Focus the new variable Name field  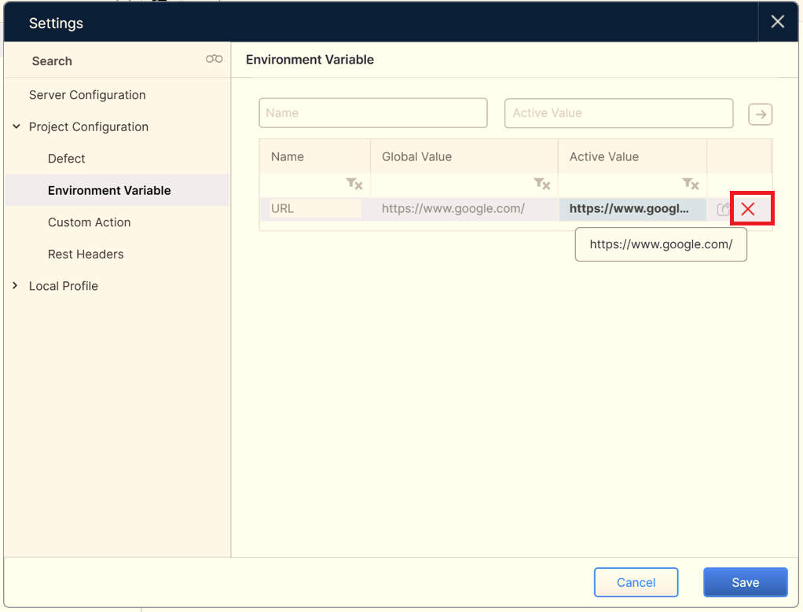pos(373,113)
